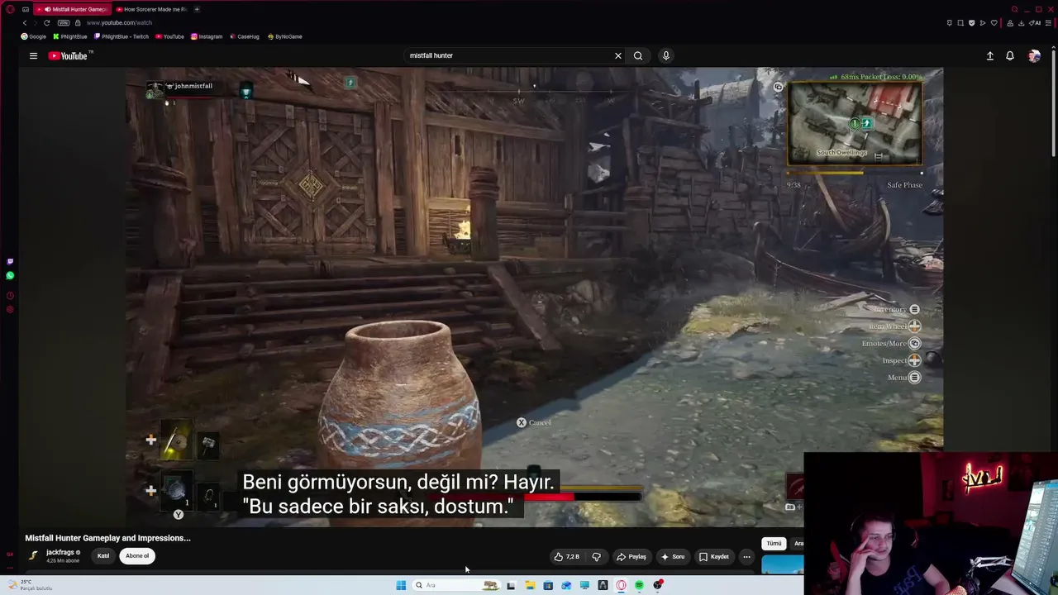Open the jackfrags channel avatar

point(34,555)
